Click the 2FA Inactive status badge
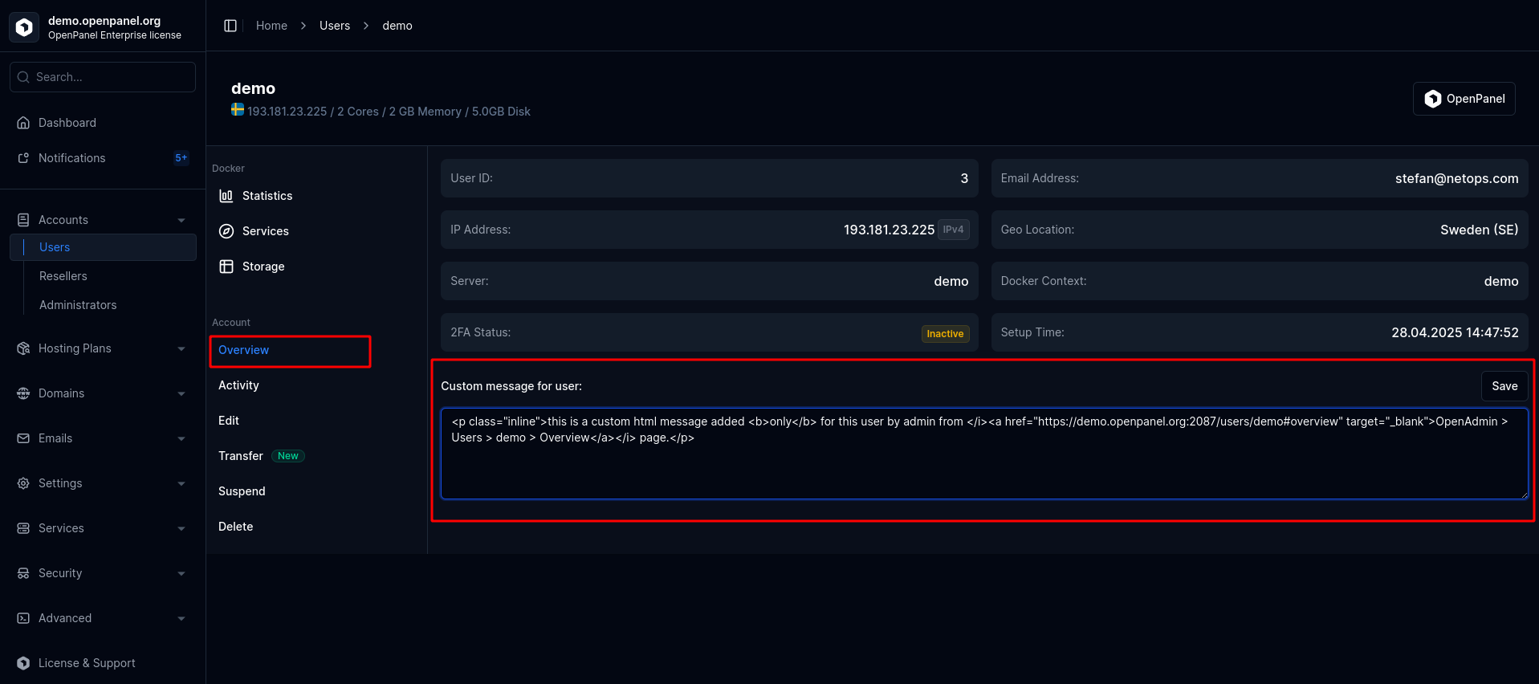Viewport: 1539px width, 684px height. tap(945, 334)
